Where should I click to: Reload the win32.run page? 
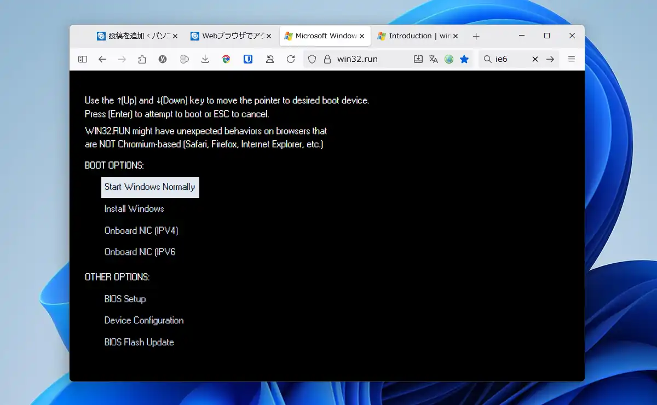291,59
